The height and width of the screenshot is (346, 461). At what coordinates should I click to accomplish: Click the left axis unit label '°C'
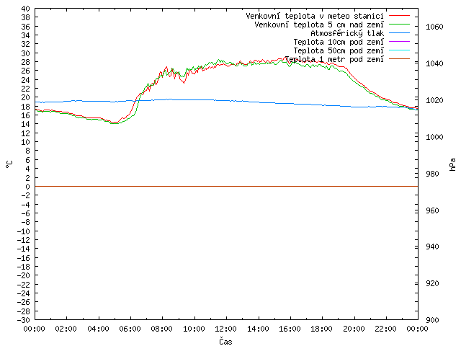9,164
